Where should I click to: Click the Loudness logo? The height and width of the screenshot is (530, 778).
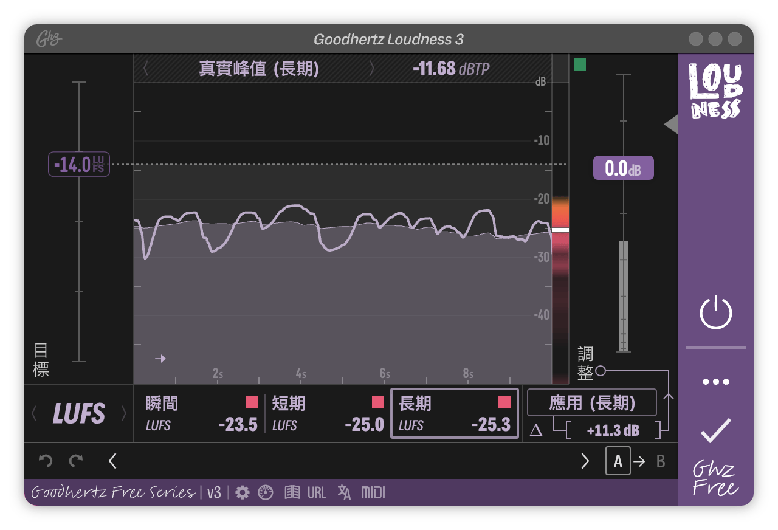715,91
